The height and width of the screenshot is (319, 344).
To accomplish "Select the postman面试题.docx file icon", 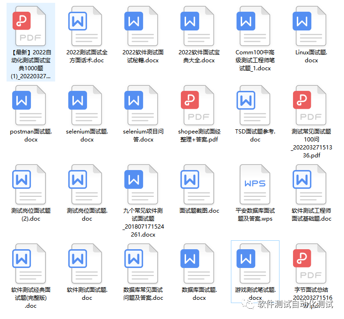I will point(29,105).
